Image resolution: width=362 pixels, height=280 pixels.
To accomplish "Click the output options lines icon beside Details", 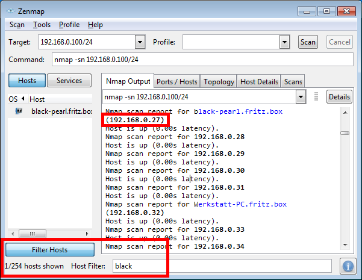I will point(316,96).
